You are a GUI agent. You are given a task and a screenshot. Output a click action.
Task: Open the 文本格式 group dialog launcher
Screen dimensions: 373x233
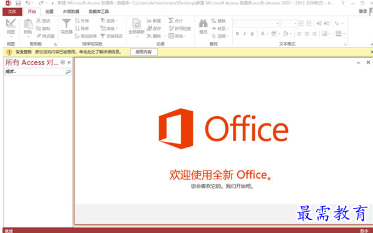click(x=345, y=44)
